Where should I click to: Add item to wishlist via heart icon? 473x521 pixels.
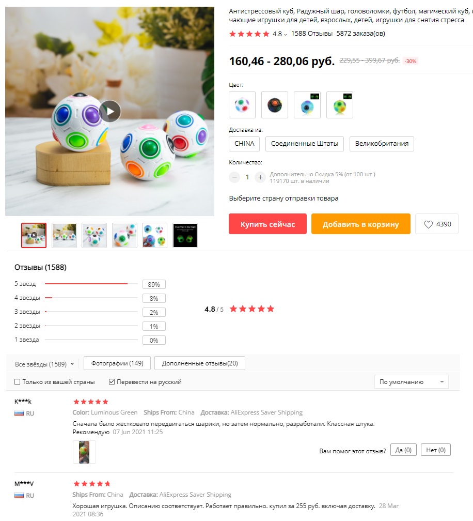click(x=429, y=224)
